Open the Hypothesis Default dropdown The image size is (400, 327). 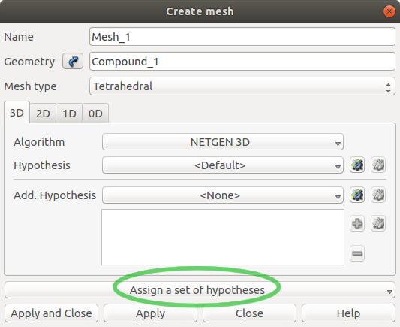223,165
